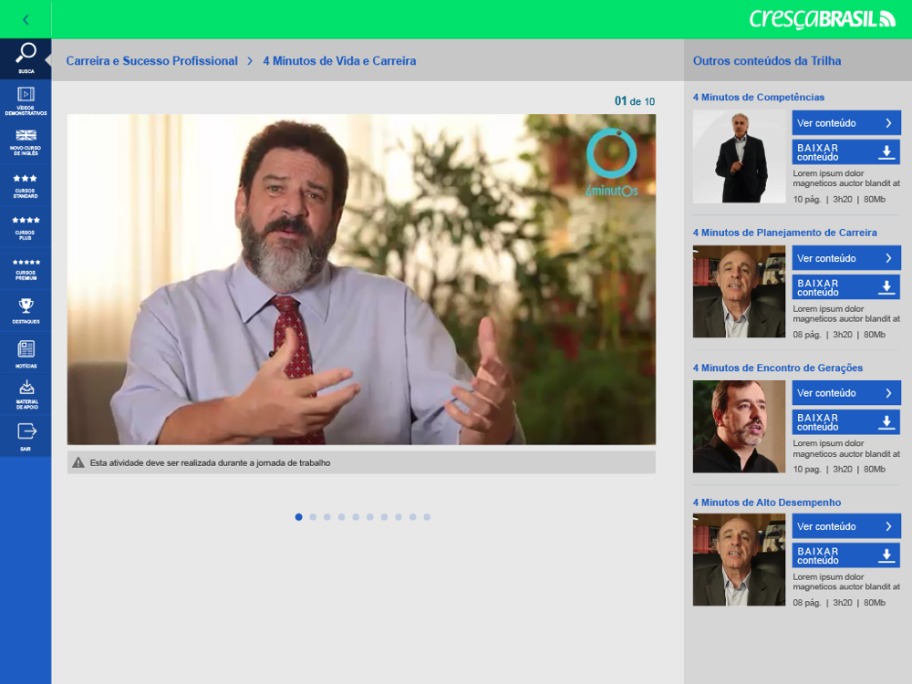This screenshot has width=912, height=684.
Task: Go back using top-left chevron
Action: point(26,20)
